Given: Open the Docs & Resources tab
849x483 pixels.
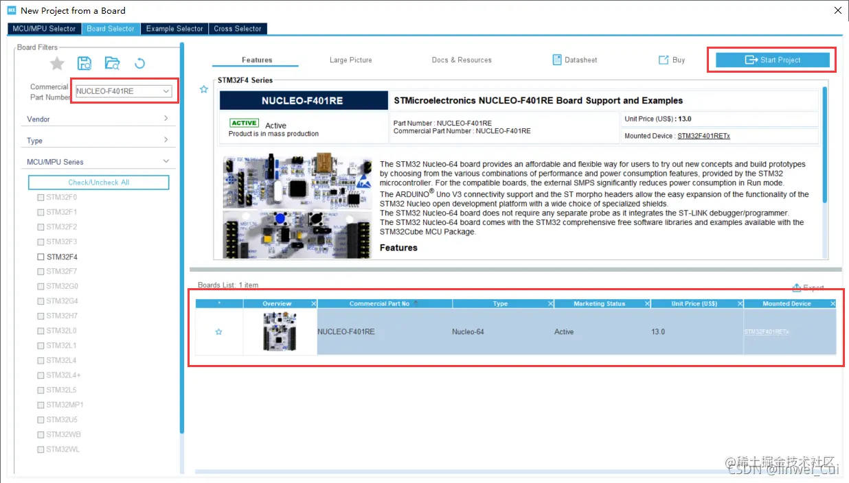Looking at the screenshot, I should click(x=462, y=60).
